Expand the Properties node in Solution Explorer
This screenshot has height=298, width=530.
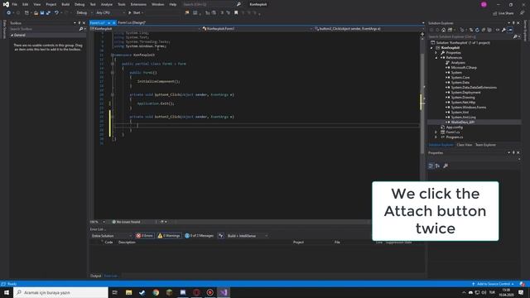(436, 53)
